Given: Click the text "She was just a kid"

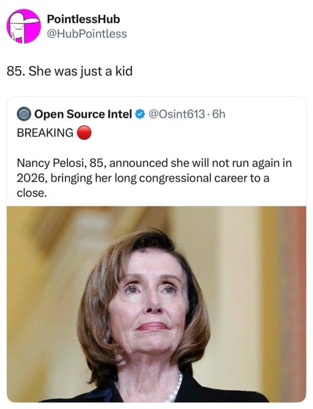Looking at the screenshot, I should pos(80,71).
